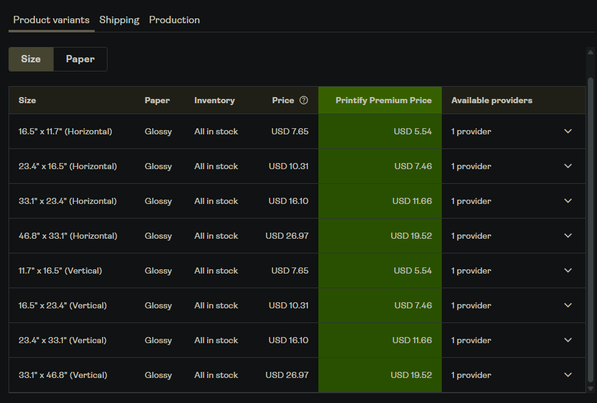This screenshot has height=403, width=597.
Task: Expand providers for 16.5" x 11.7" Horizontal row
Action: (568, 131)
